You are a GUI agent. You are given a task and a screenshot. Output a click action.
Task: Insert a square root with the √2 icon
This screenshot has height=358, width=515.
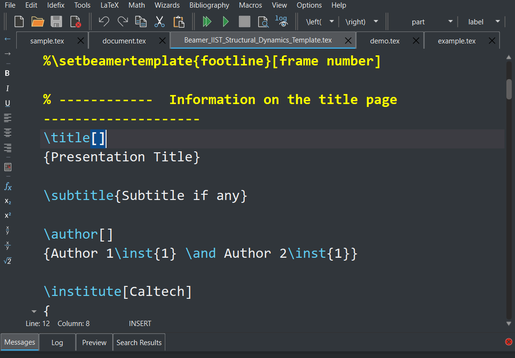(x=7, y=261)
